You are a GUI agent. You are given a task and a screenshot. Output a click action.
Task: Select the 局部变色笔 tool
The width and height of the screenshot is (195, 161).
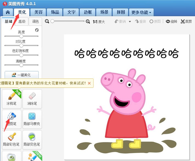(x=32, y=140)
